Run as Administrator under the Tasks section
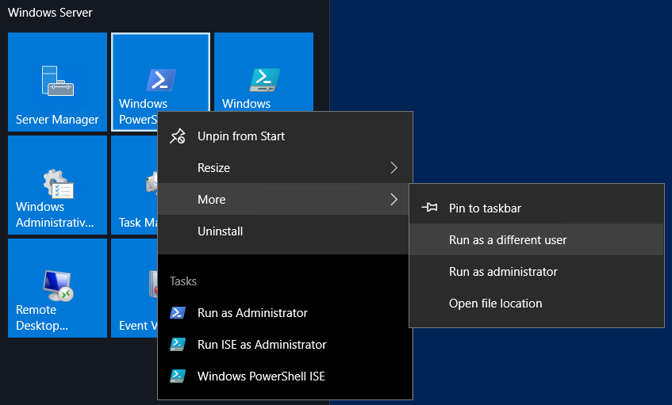 (252, 313)
